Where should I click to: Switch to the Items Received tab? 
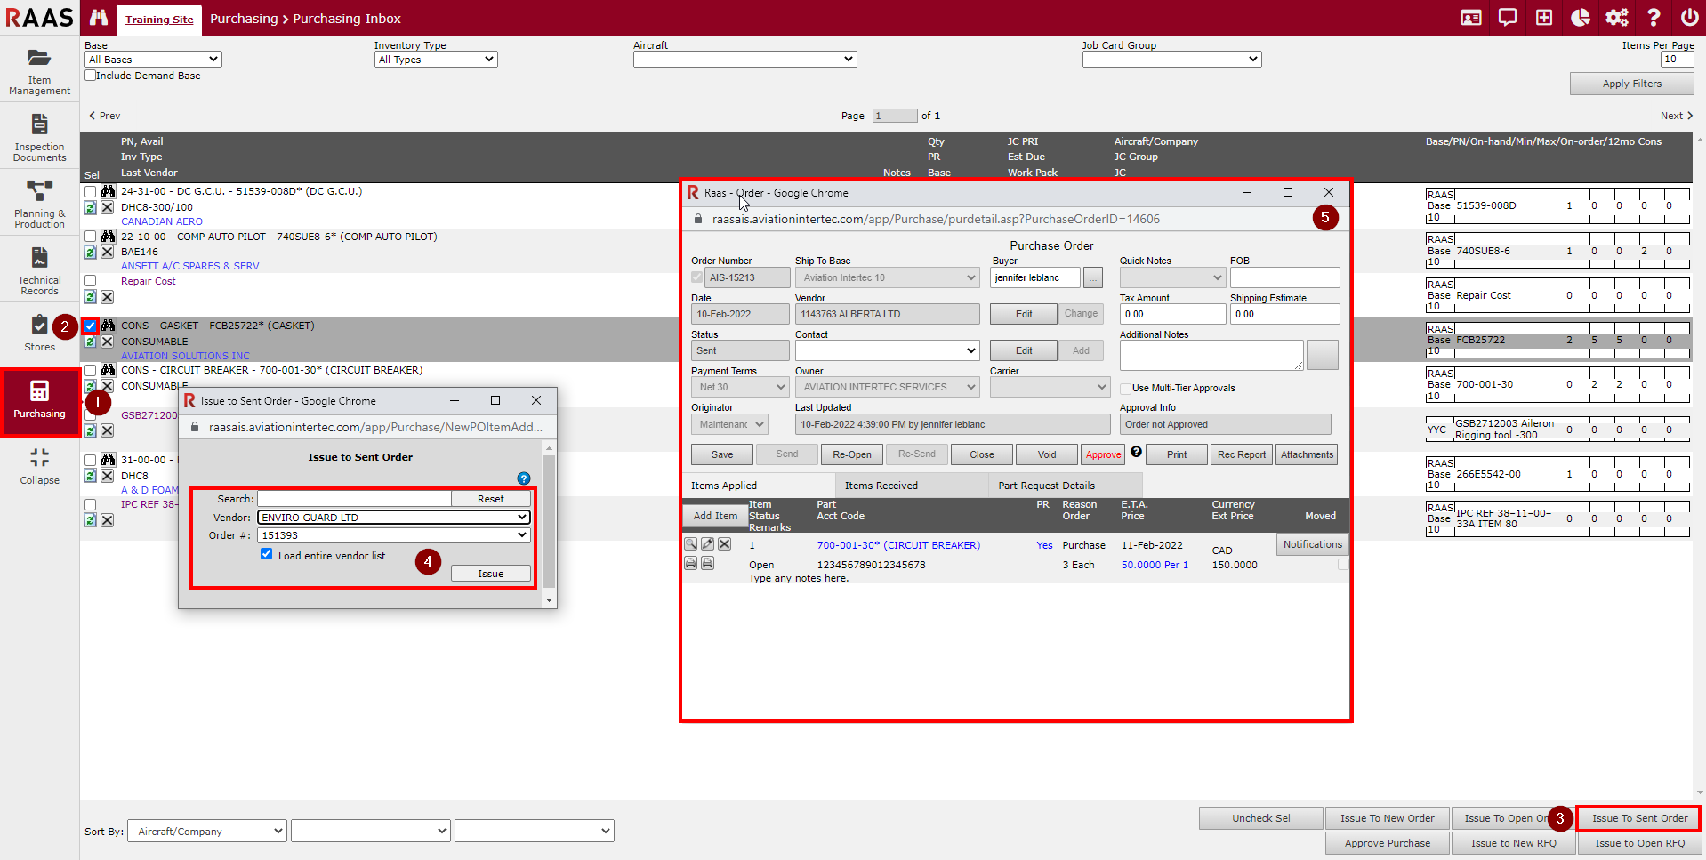pyautogui.click(x=881, y=486)
